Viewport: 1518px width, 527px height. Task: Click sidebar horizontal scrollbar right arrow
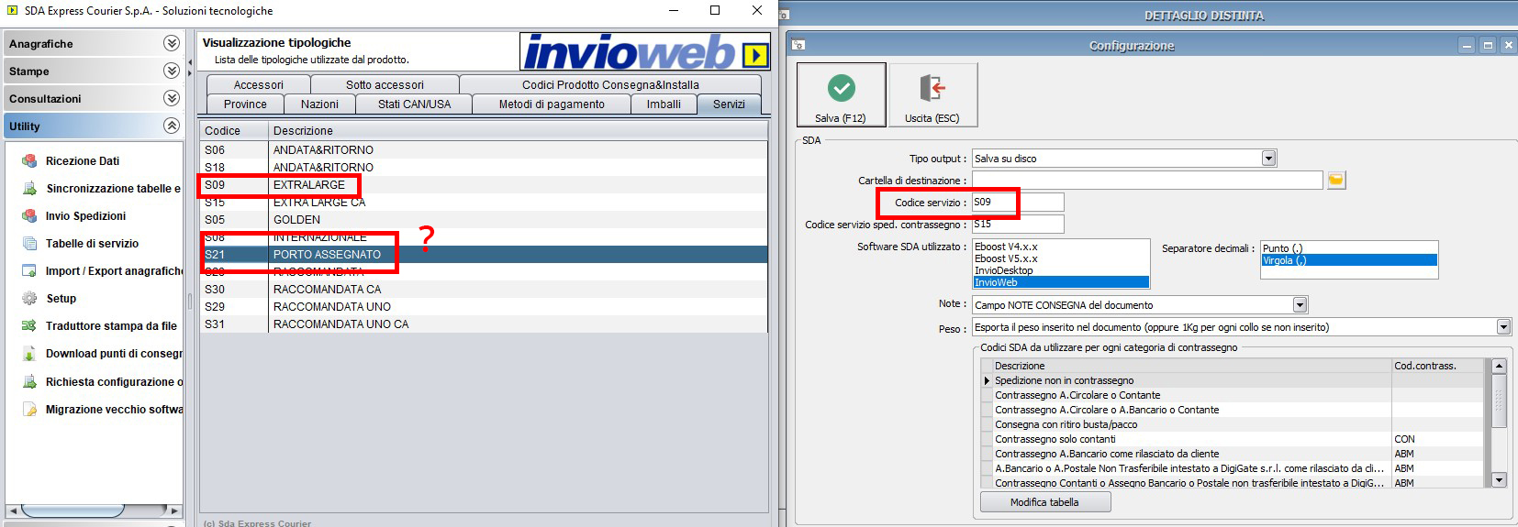(174, 511)
